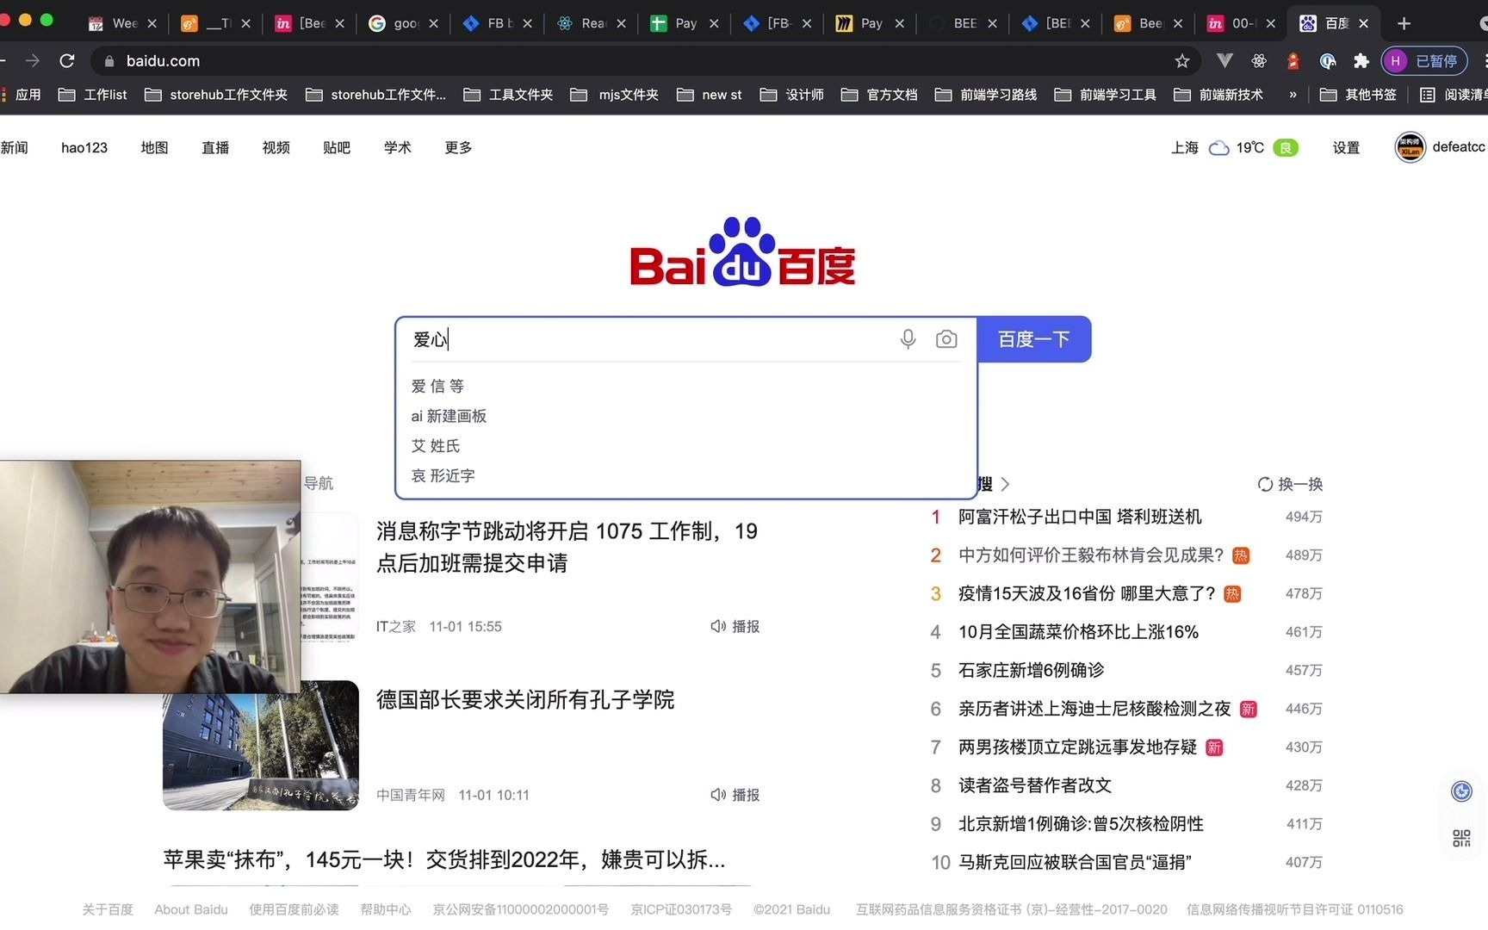
Task: Click the 播报 speaker icon for the ByteDance news
Action: click(x=717, y=626)
